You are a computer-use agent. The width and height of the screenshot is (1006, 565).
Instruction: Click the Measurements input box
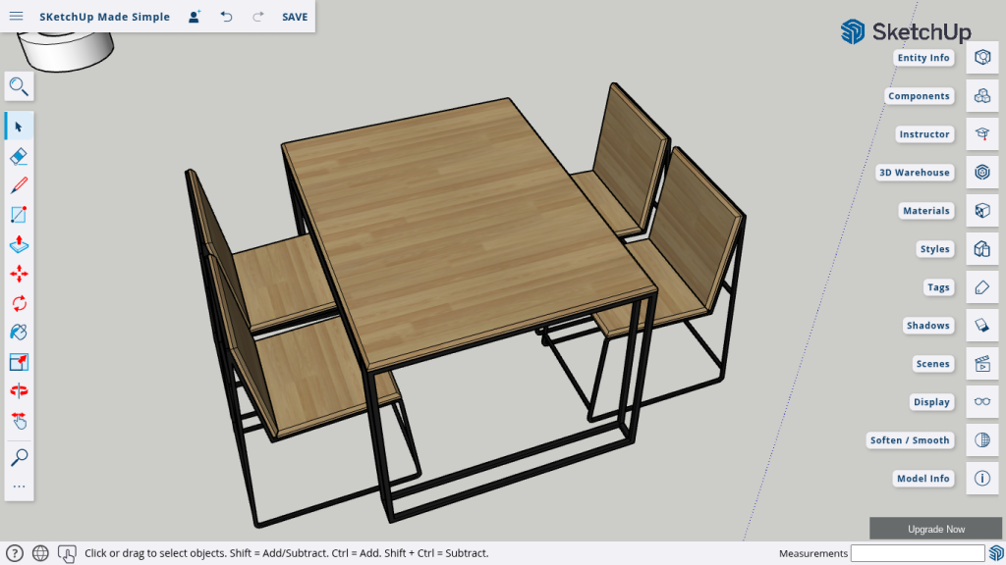pos(917,554)
